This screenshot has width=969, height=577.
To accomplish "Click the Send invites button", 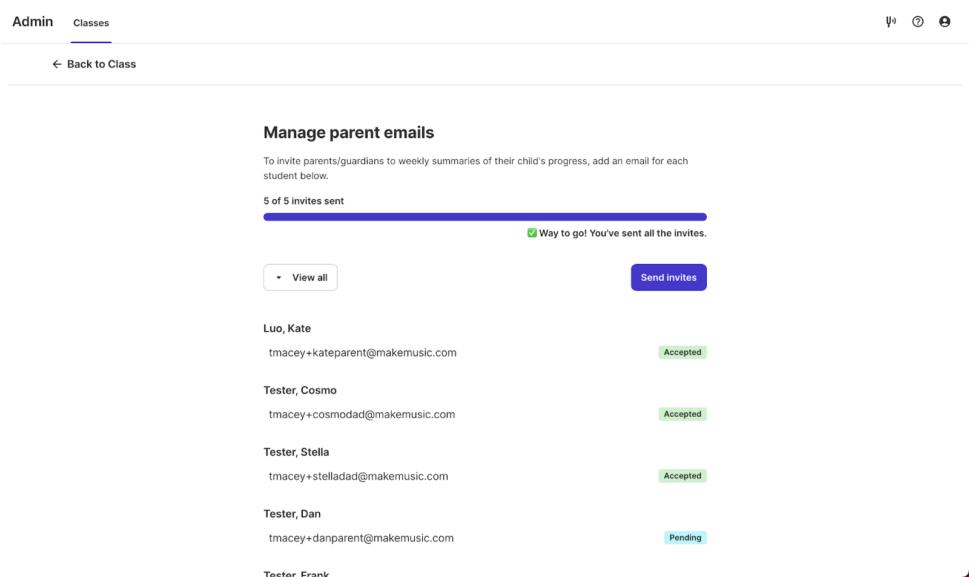I will [669, 277].
